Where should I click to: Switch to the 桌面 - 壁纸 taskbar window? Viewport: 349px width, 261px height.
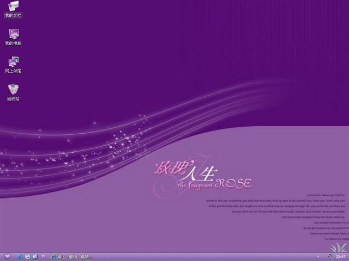[72, 256]
